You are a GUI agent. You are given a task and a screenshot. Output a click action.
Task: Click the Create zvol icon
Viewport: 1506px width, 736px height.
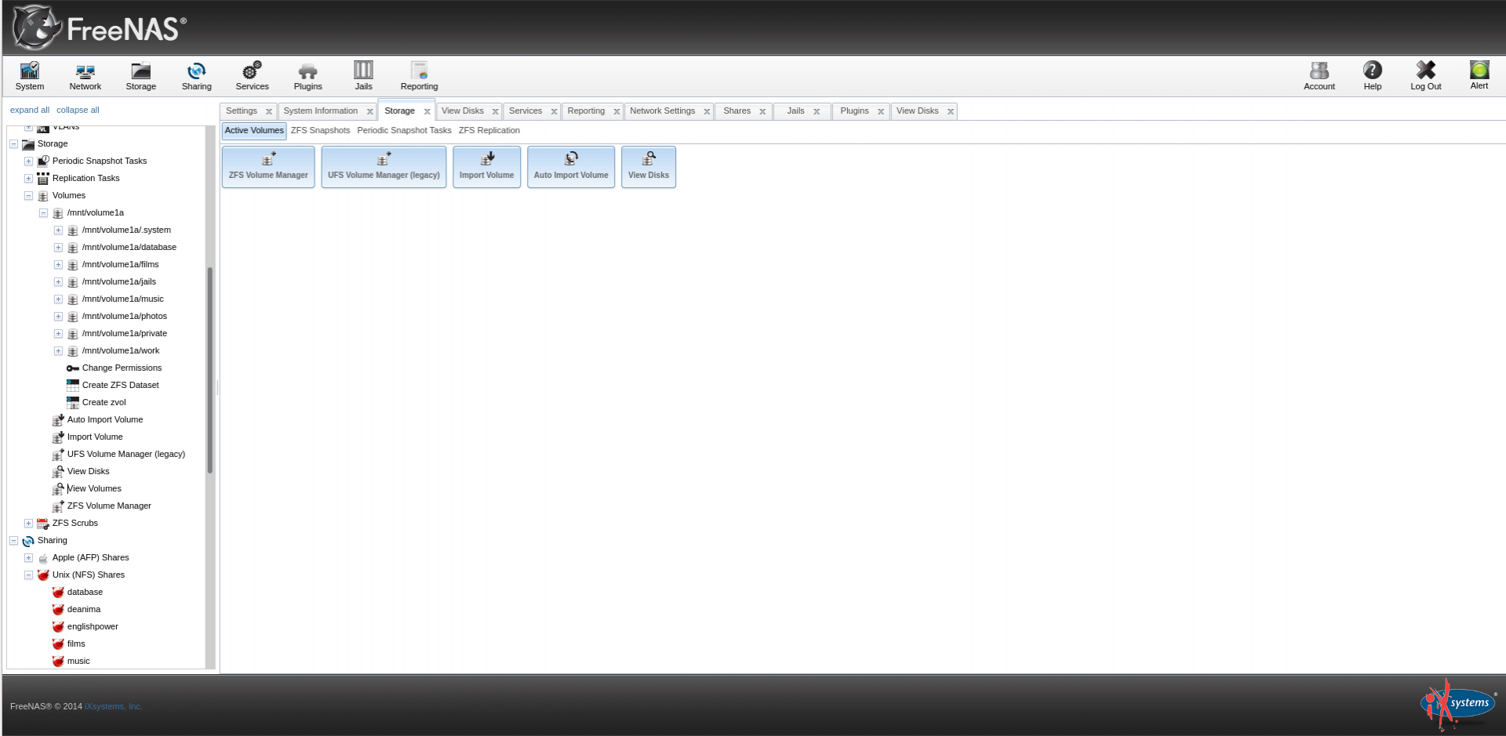click(73, 403)
